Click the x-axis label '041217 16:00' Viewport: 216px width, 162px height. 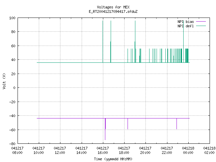point(103,151)
